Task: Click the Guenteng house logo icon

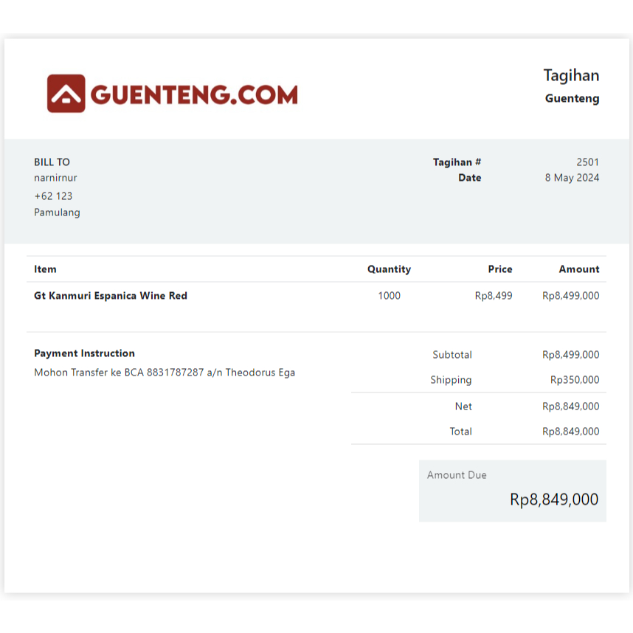Action: pyautogui.click(x=66, y=94)
